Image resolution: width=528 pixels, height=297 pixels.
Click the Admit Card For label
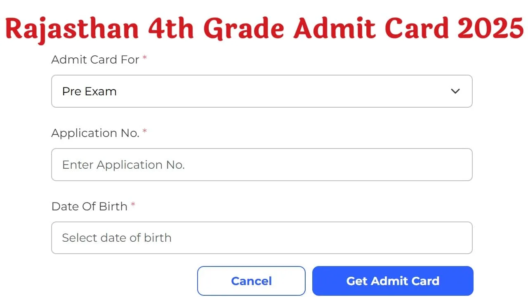tap(94, 60)
